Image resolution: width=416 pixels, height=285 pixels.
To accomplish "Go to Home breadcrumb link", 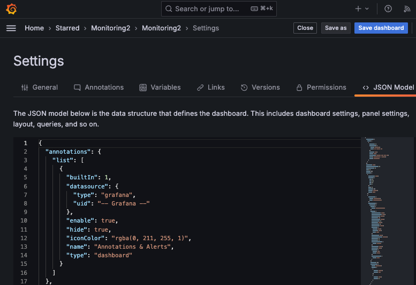I will tap(34, 28).
